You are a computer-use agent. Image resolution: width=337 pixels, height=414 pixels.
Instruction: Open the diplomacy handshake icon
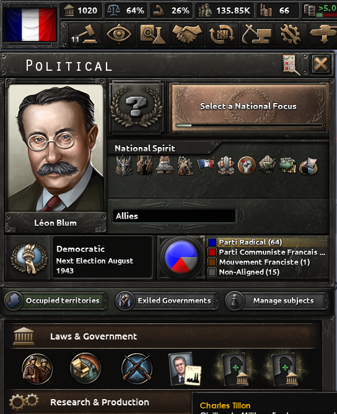pyautogui.click(x=187, y=35)
